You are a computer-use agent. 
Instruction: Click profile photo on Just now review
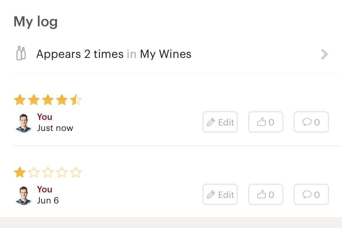23,123
